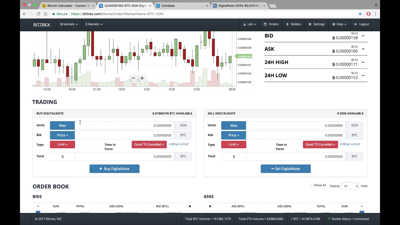Click buy Total BTC input field
400x225 pixels.
(124, 157)
